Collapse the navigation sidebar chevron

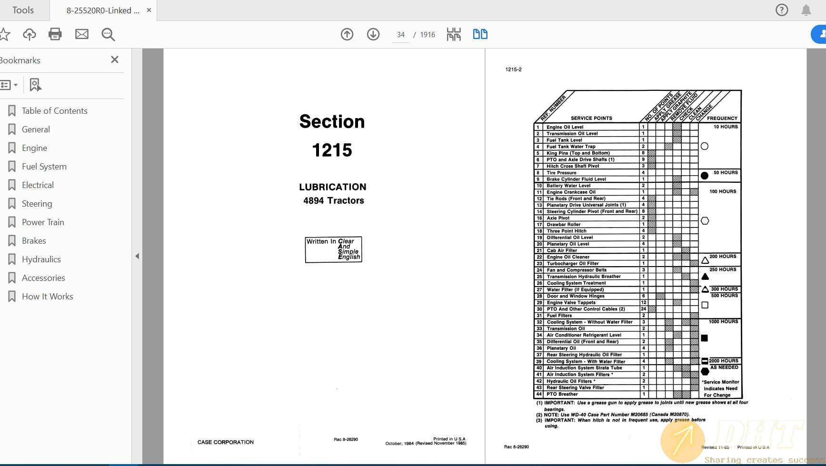click(138, 256)
